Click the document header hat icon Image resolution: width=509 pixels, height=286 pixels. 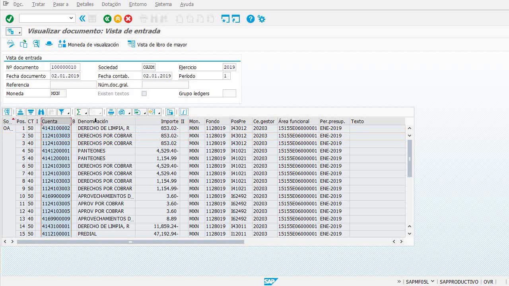point(49,44)
